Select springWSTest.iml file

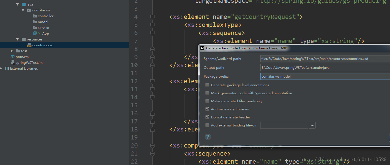click(30, 63)
